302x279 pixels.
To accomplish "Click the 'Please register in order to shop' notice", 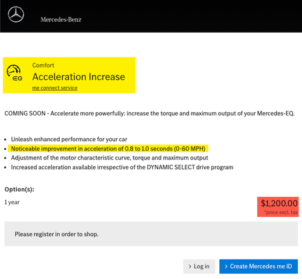I will [x=151, y=234].
